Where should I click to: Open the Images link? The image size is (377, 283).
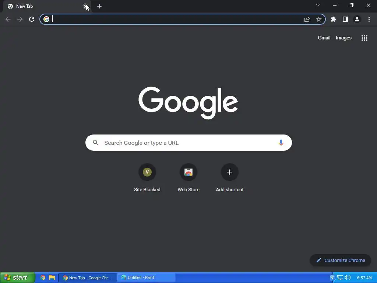coord(343,38)
